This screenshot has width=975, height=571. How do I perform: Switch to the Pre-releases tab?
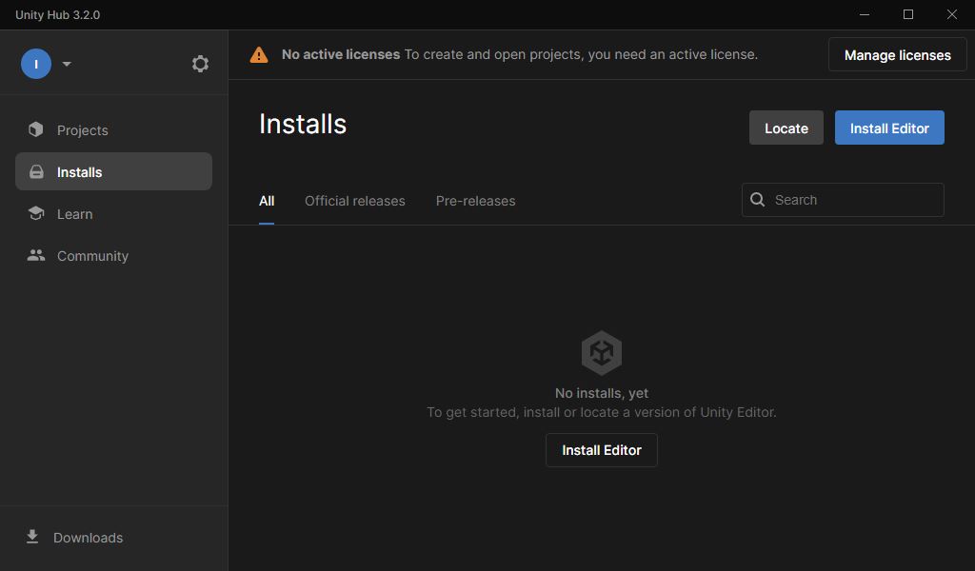[x=476, y=201]
